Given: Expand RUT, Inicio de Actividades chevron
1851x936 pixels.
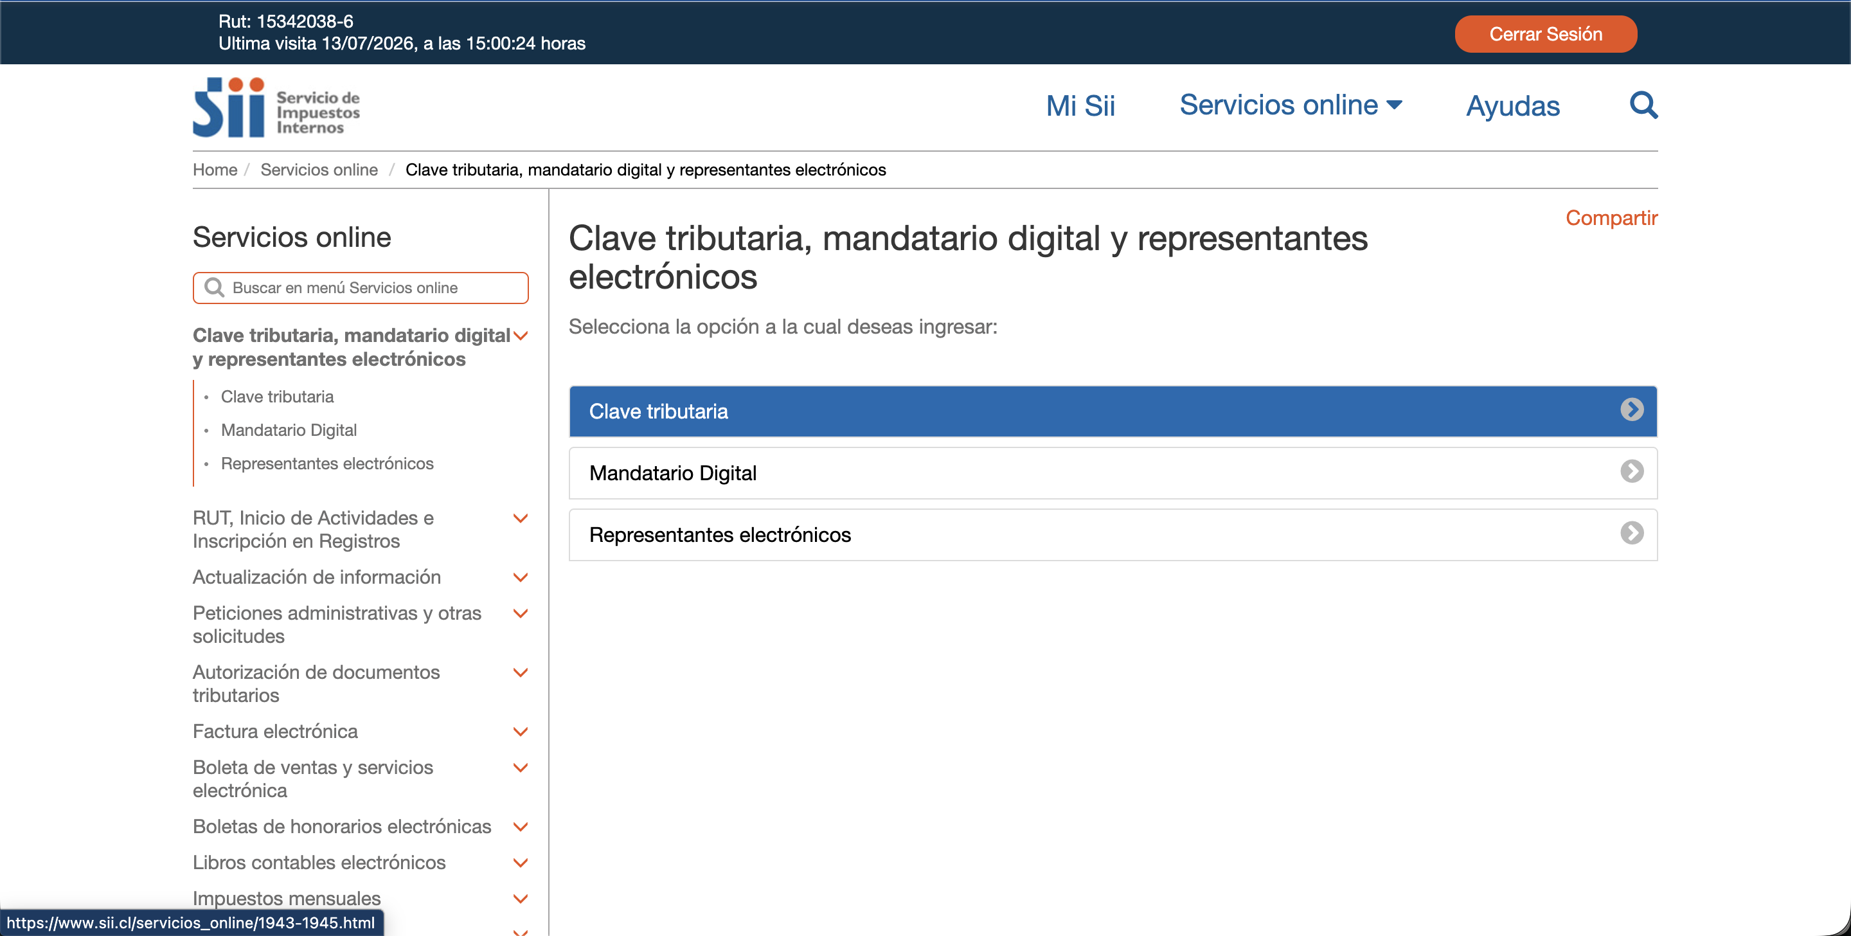Looking at the screenshot, I should pyautogui.click(x=521, y=518).
